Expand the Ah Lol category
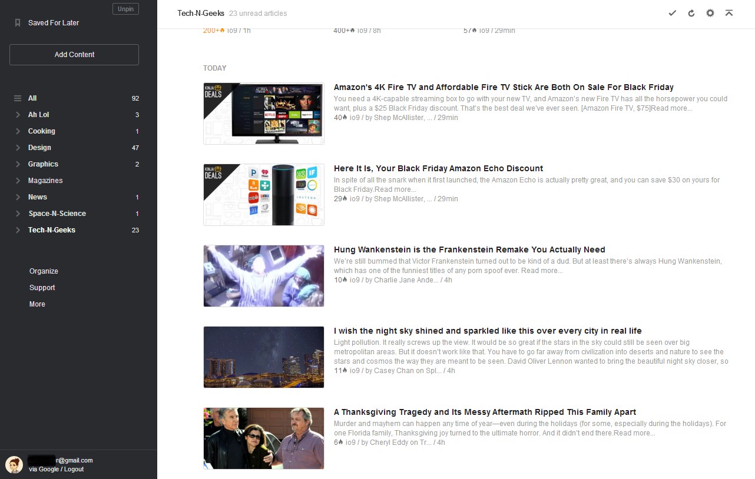 (x=17, y=115)
